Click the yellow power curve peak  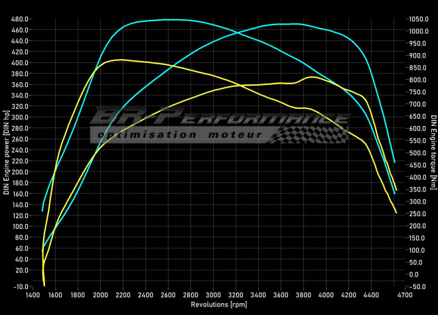click(x=311, y=77)
